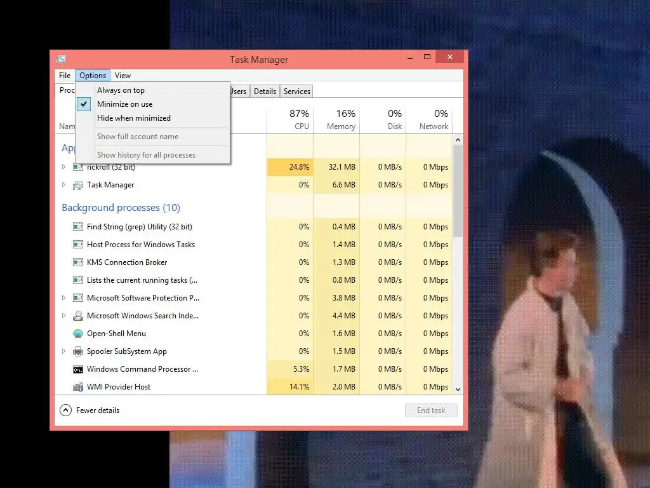Click the Spooler SubSystem App printer icon
Screen dimensions: 650x488
78,351
